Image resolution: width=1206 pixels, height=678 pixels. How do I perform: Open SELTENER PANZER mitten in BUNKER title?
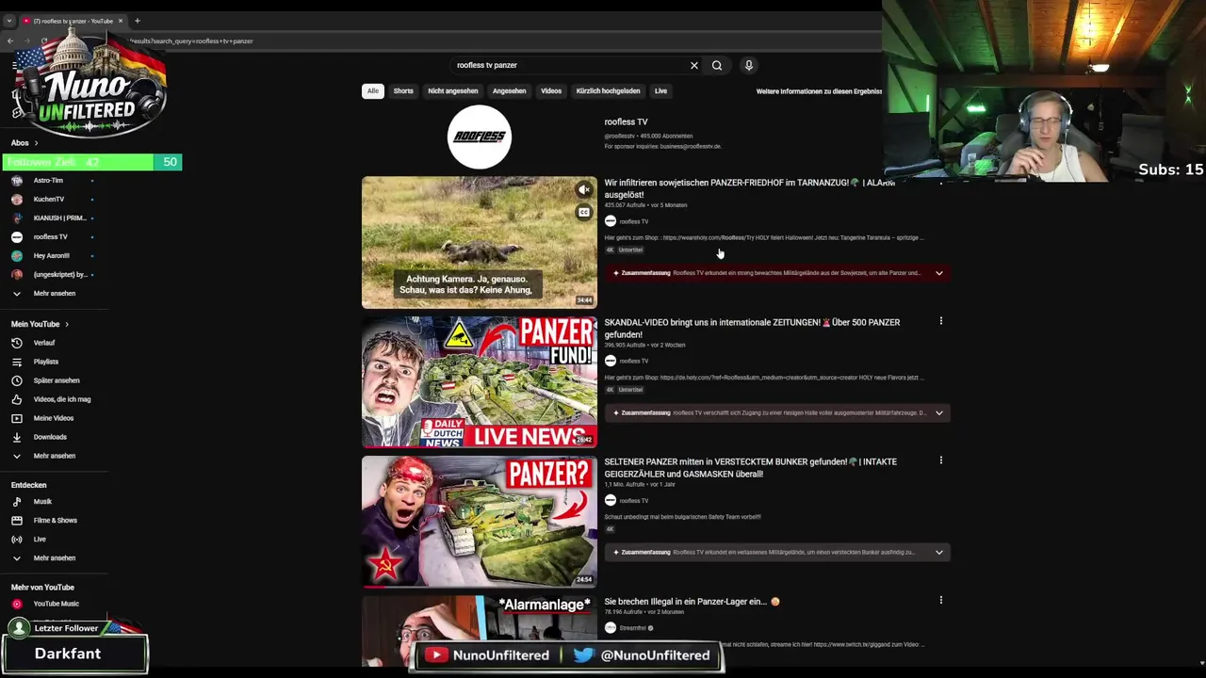pyautogui.click(x=750, y=467)
